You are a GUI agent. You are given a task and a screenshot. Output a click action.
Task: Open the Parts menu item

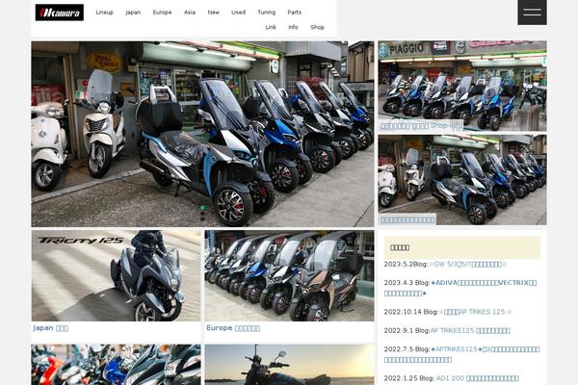tap(294, 13)
